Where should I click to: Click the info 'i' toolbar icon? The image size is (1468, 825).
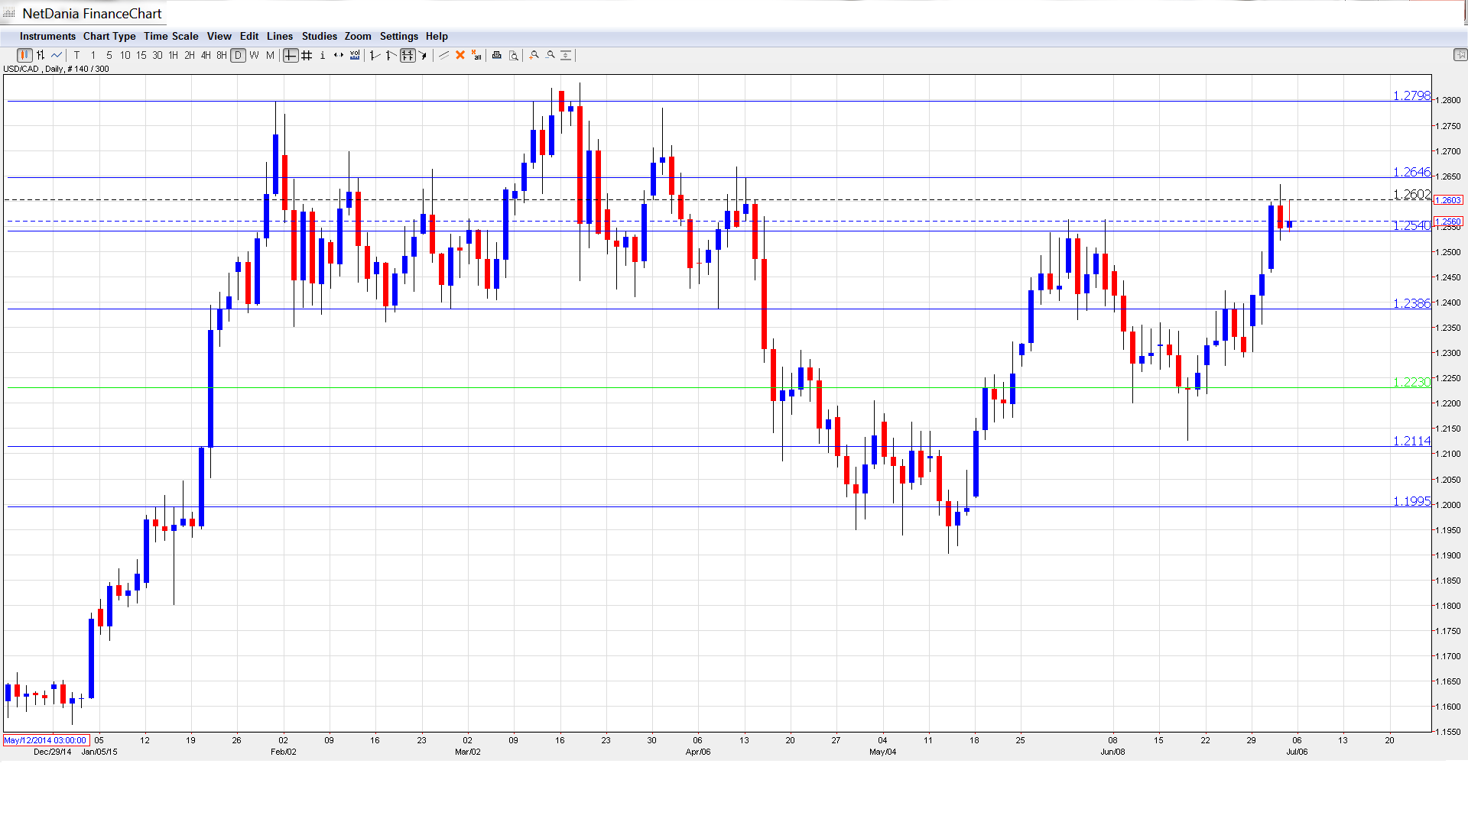coord(323,55)
